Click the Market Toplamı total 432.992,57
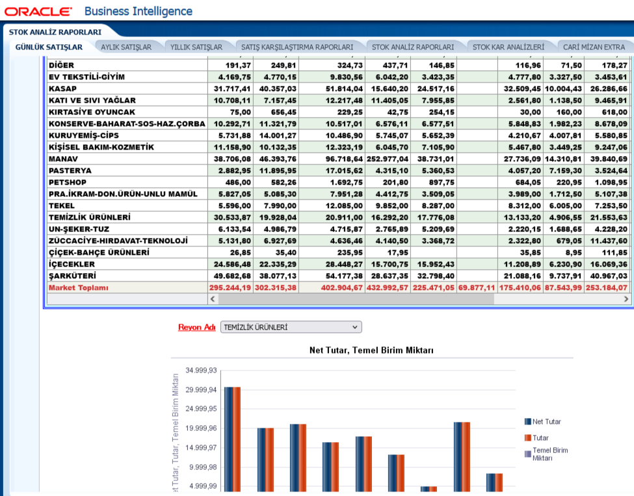The height and width of the screenshot is (496, 634). 388,288
